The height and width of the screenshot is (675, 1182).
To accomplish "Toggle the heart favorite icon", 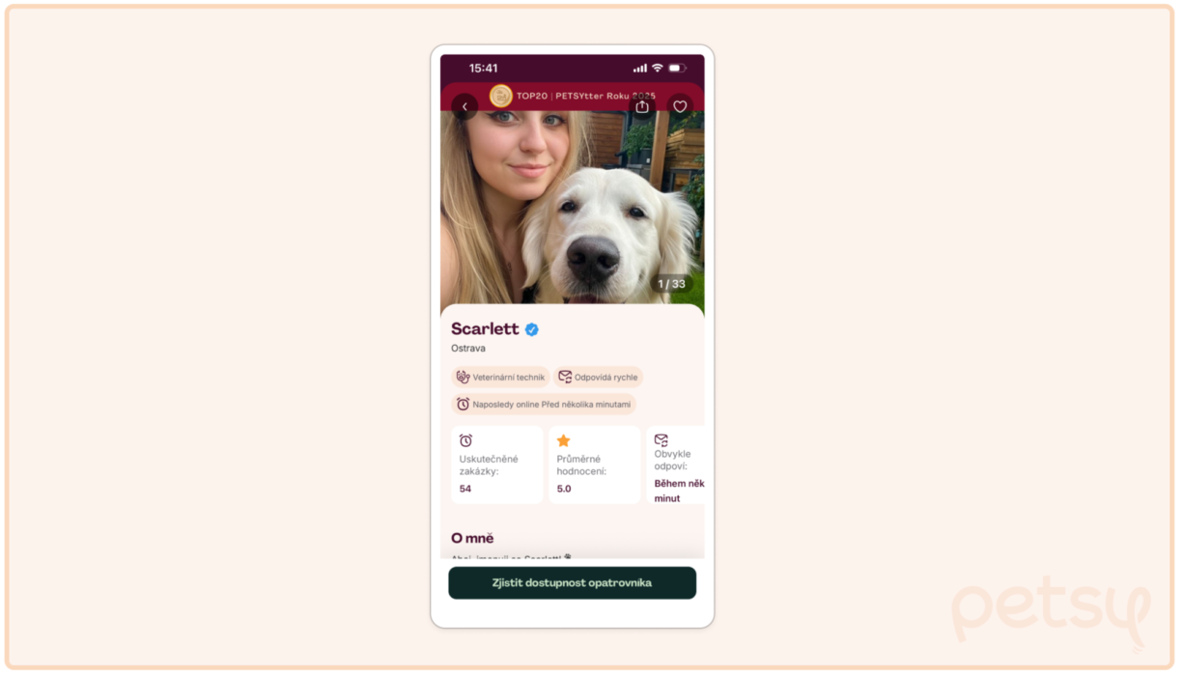I will [x=680, y=106].
